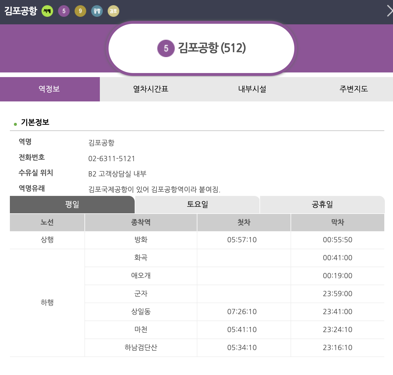Click the last train time 00:55:50

[x=338, y=240]
